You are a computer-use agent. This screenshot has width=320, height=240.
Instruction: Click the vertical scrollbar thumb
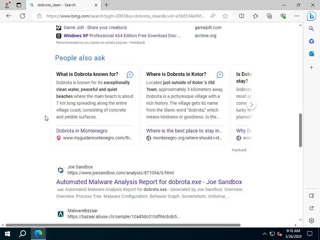coord(300,130)
